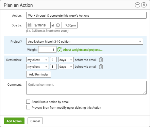Open first reminder's days unit dropdown
The image size is (150, 127).
[66, 60]
